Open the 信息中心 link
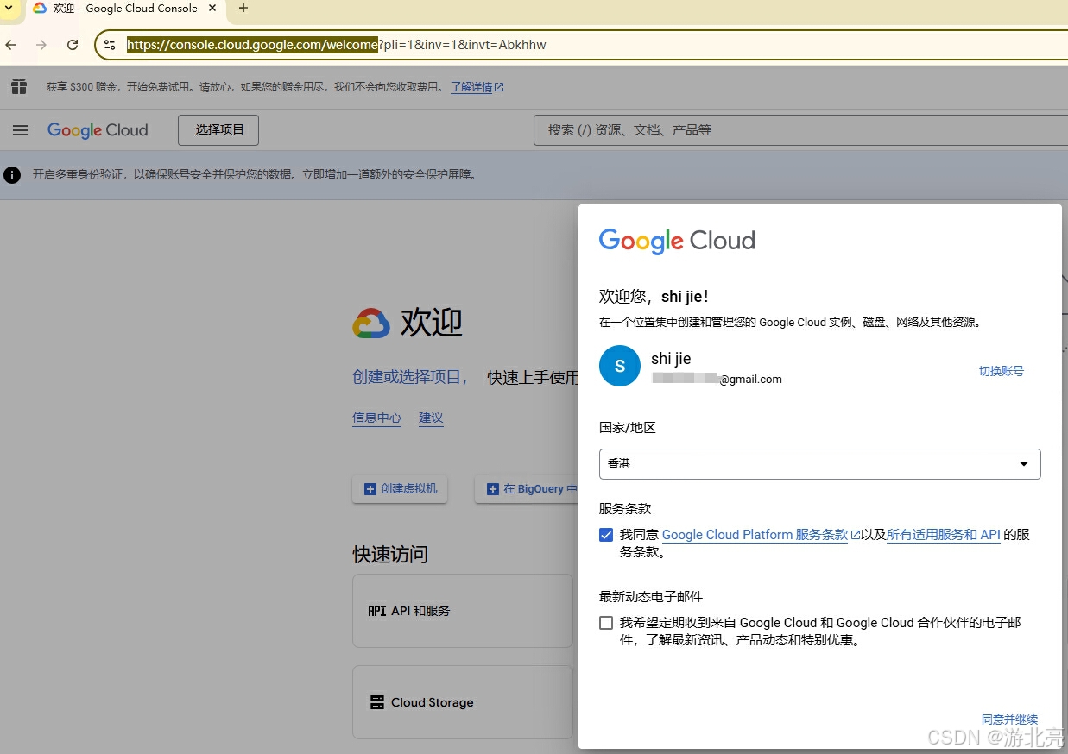This screenshot has width=1068, height=754. (x=376, y=418)
